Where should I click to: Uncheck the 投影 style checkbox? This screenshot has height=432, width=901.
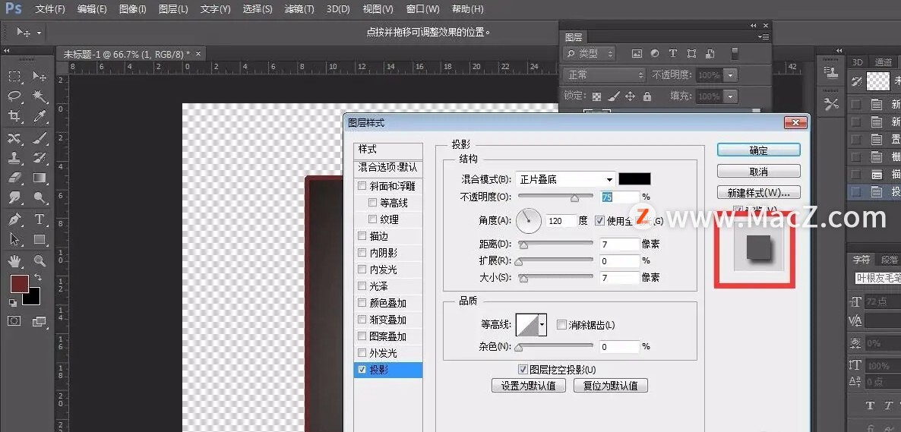[362, 370]
